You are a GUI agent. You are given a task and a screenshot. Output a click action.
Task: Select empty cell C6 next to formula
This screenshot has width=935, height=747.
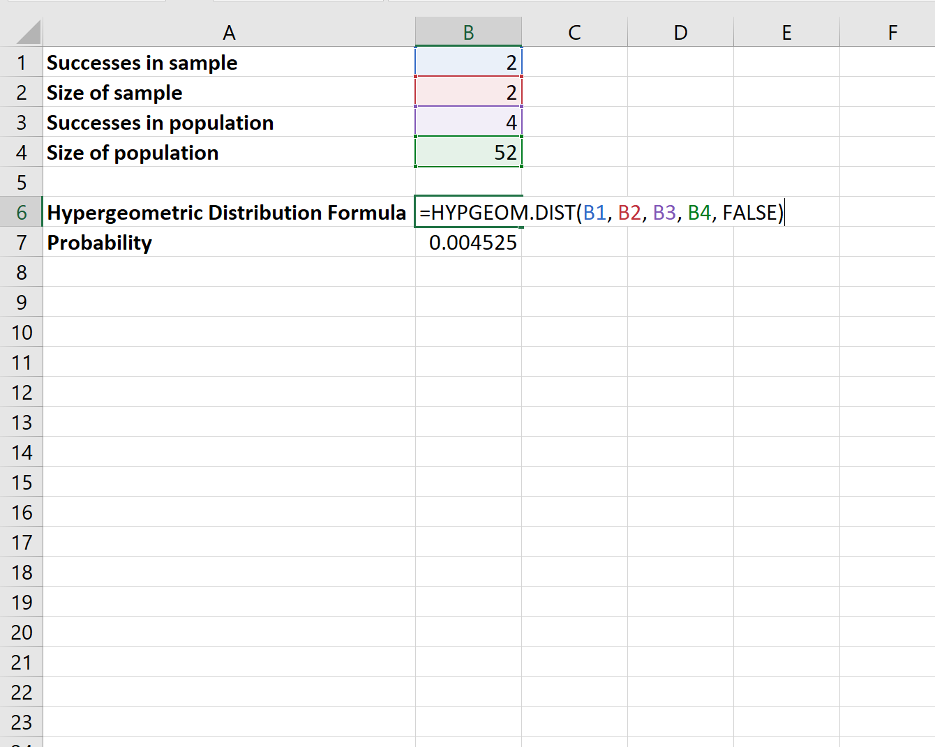[x=574, y=212]
